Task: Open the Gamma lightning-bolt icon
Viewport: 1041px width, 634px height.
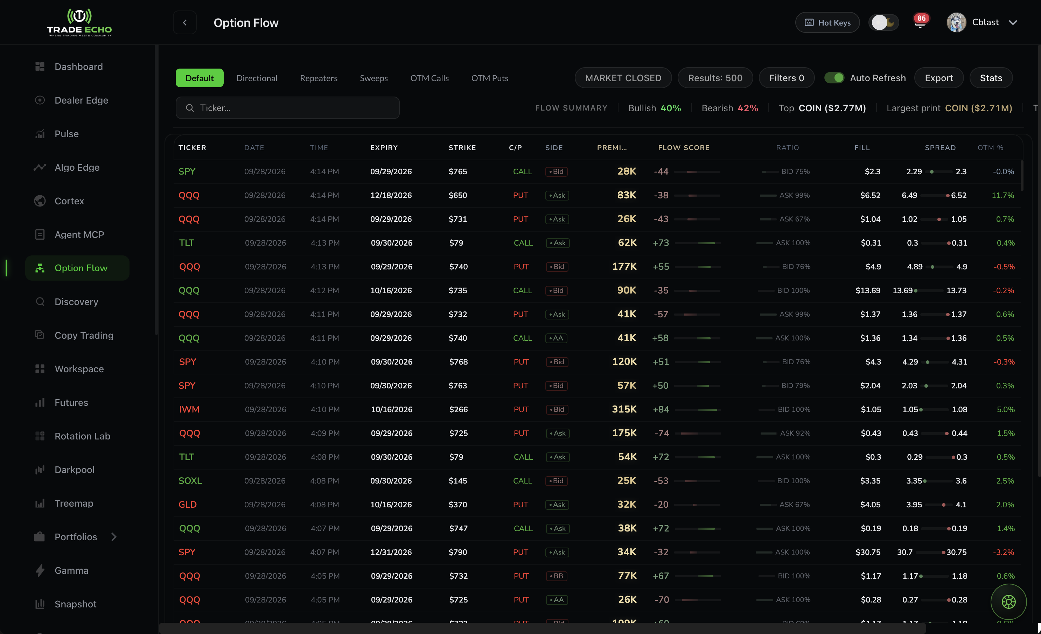Action: [x=40, y=571]
